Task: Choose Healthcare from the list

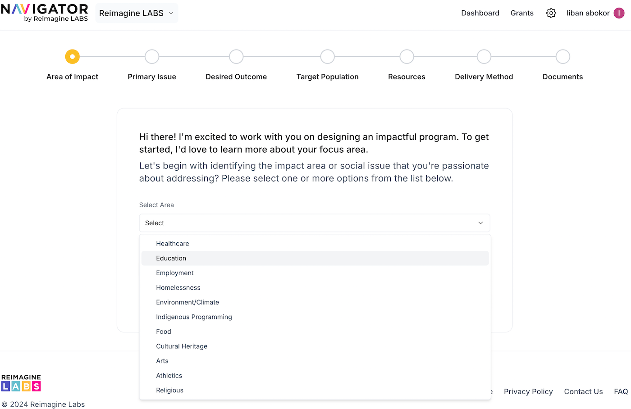Action: [315, 244]
